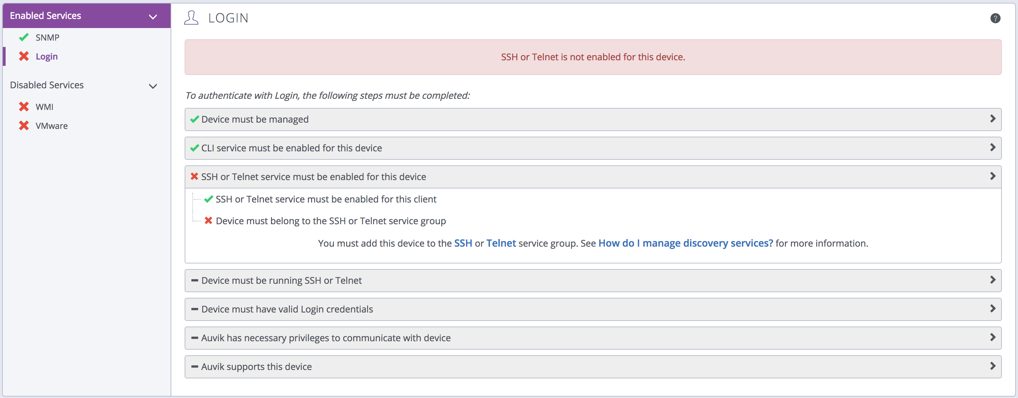Click red X on SSH or Telnet device row
Viewport: 1018px width, 398px height.
194,176
